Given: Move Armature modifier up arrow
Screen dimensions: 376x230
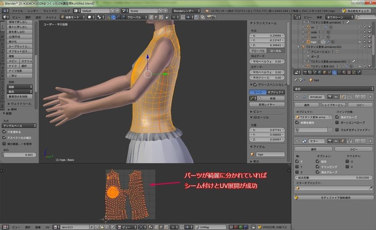Looking at the screenshot, I should (357, 97).
